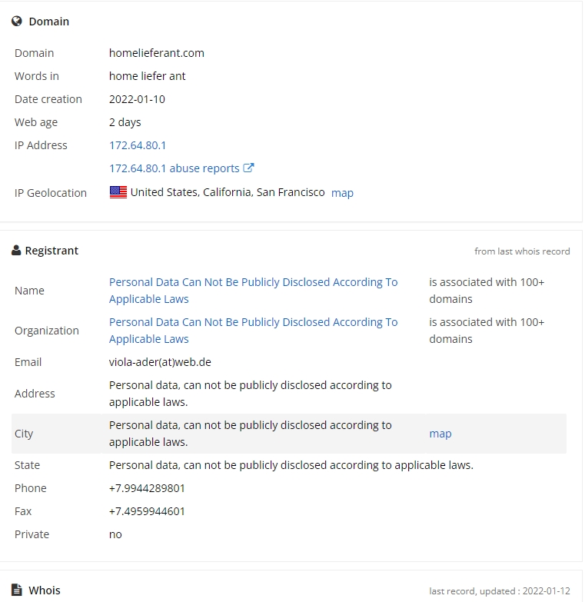Image resolution: width=585 pixels, height=602 pixels.
Task: Click the Whois section heading
Action: (45, 590)
